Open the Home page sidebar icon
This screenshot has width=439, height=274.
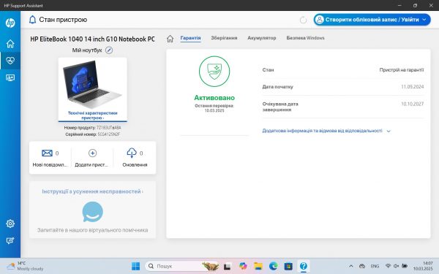click(x=10, y=44)
